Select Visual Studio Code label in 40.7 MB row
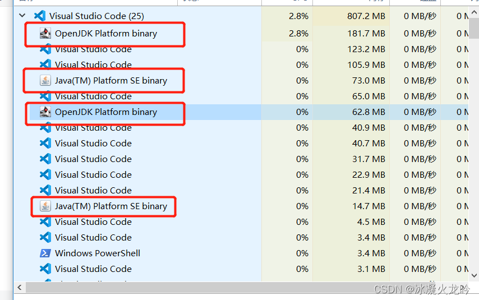479x300 pixels. pos(93,144)
